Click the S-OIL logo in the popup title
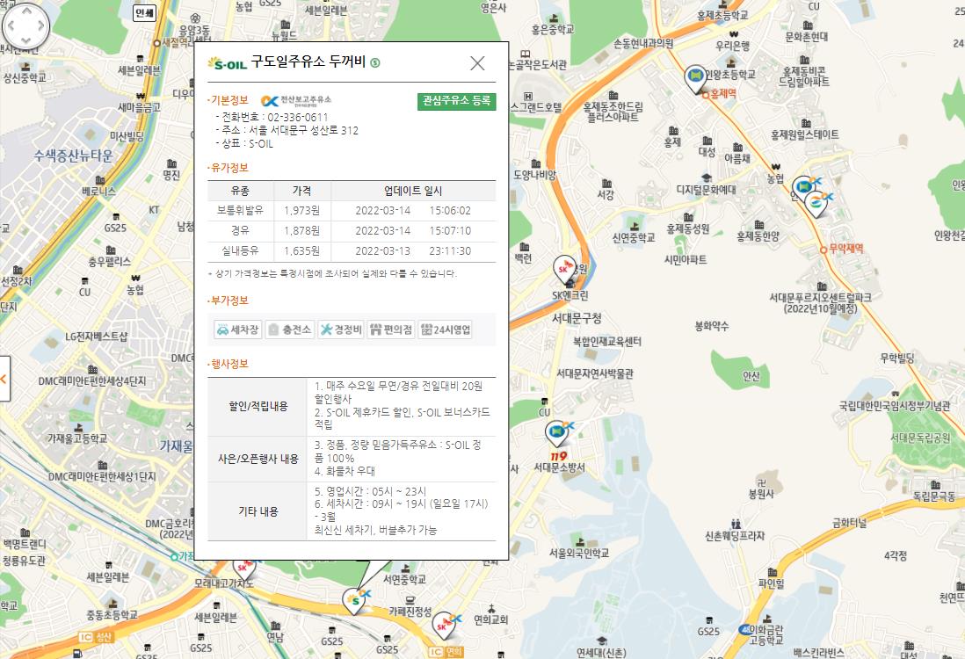 click(x=227, y=62)
